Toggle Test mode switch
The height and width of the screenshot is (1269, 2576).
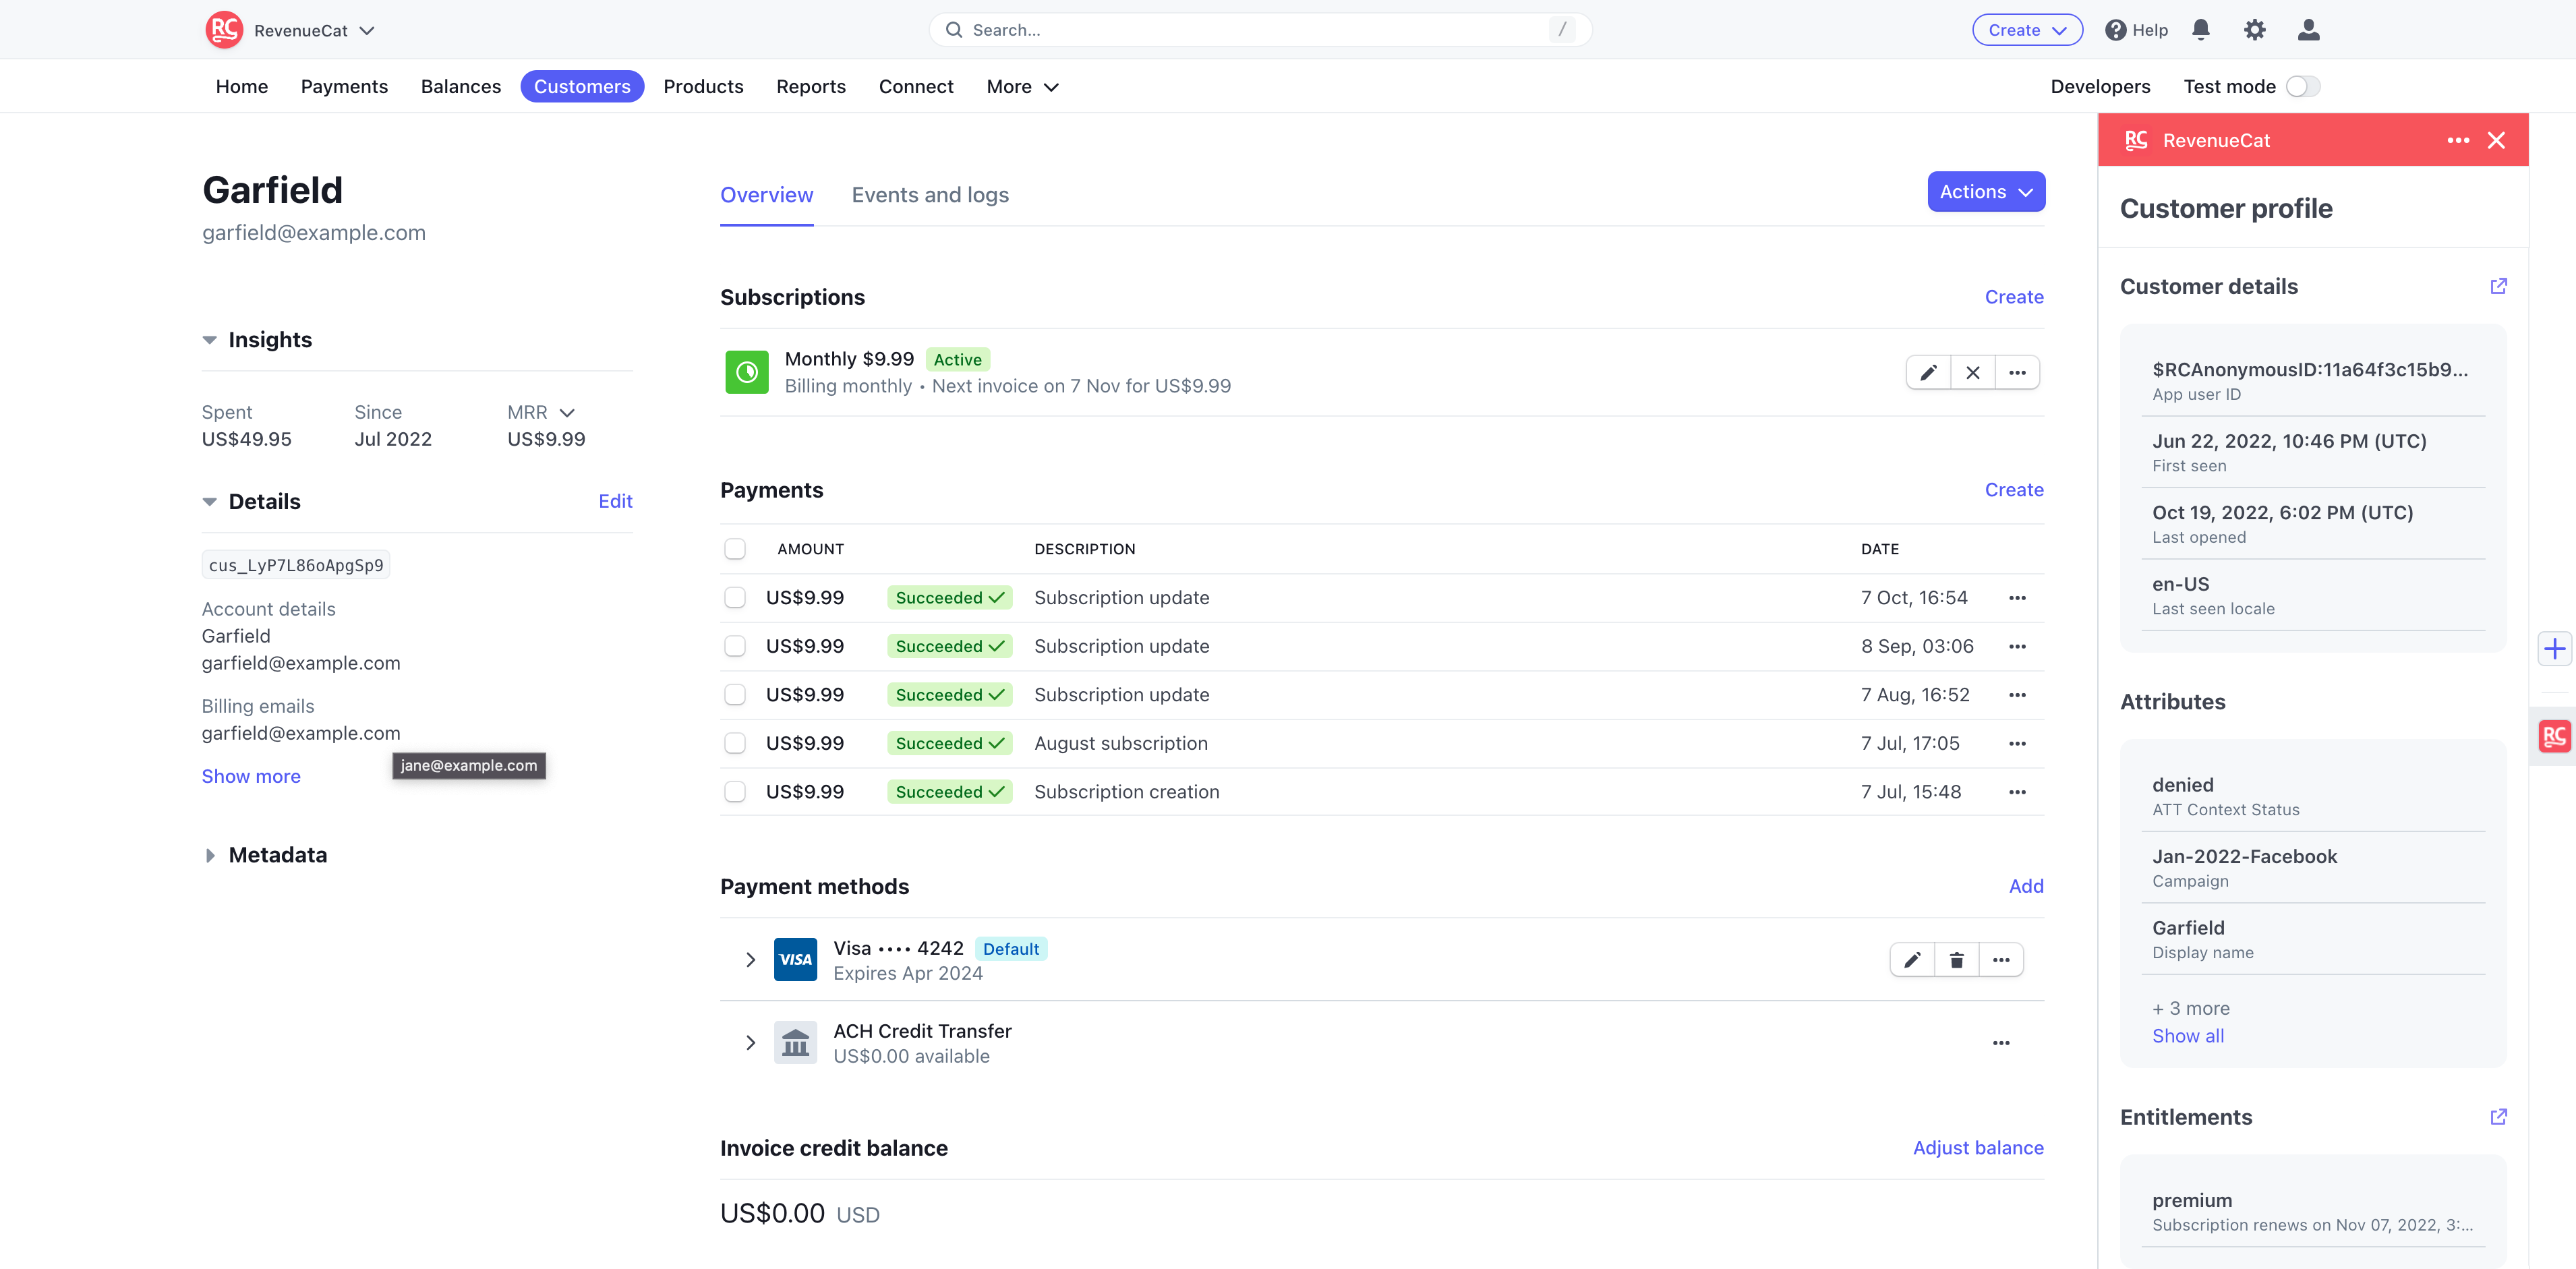coord(2302,87)
